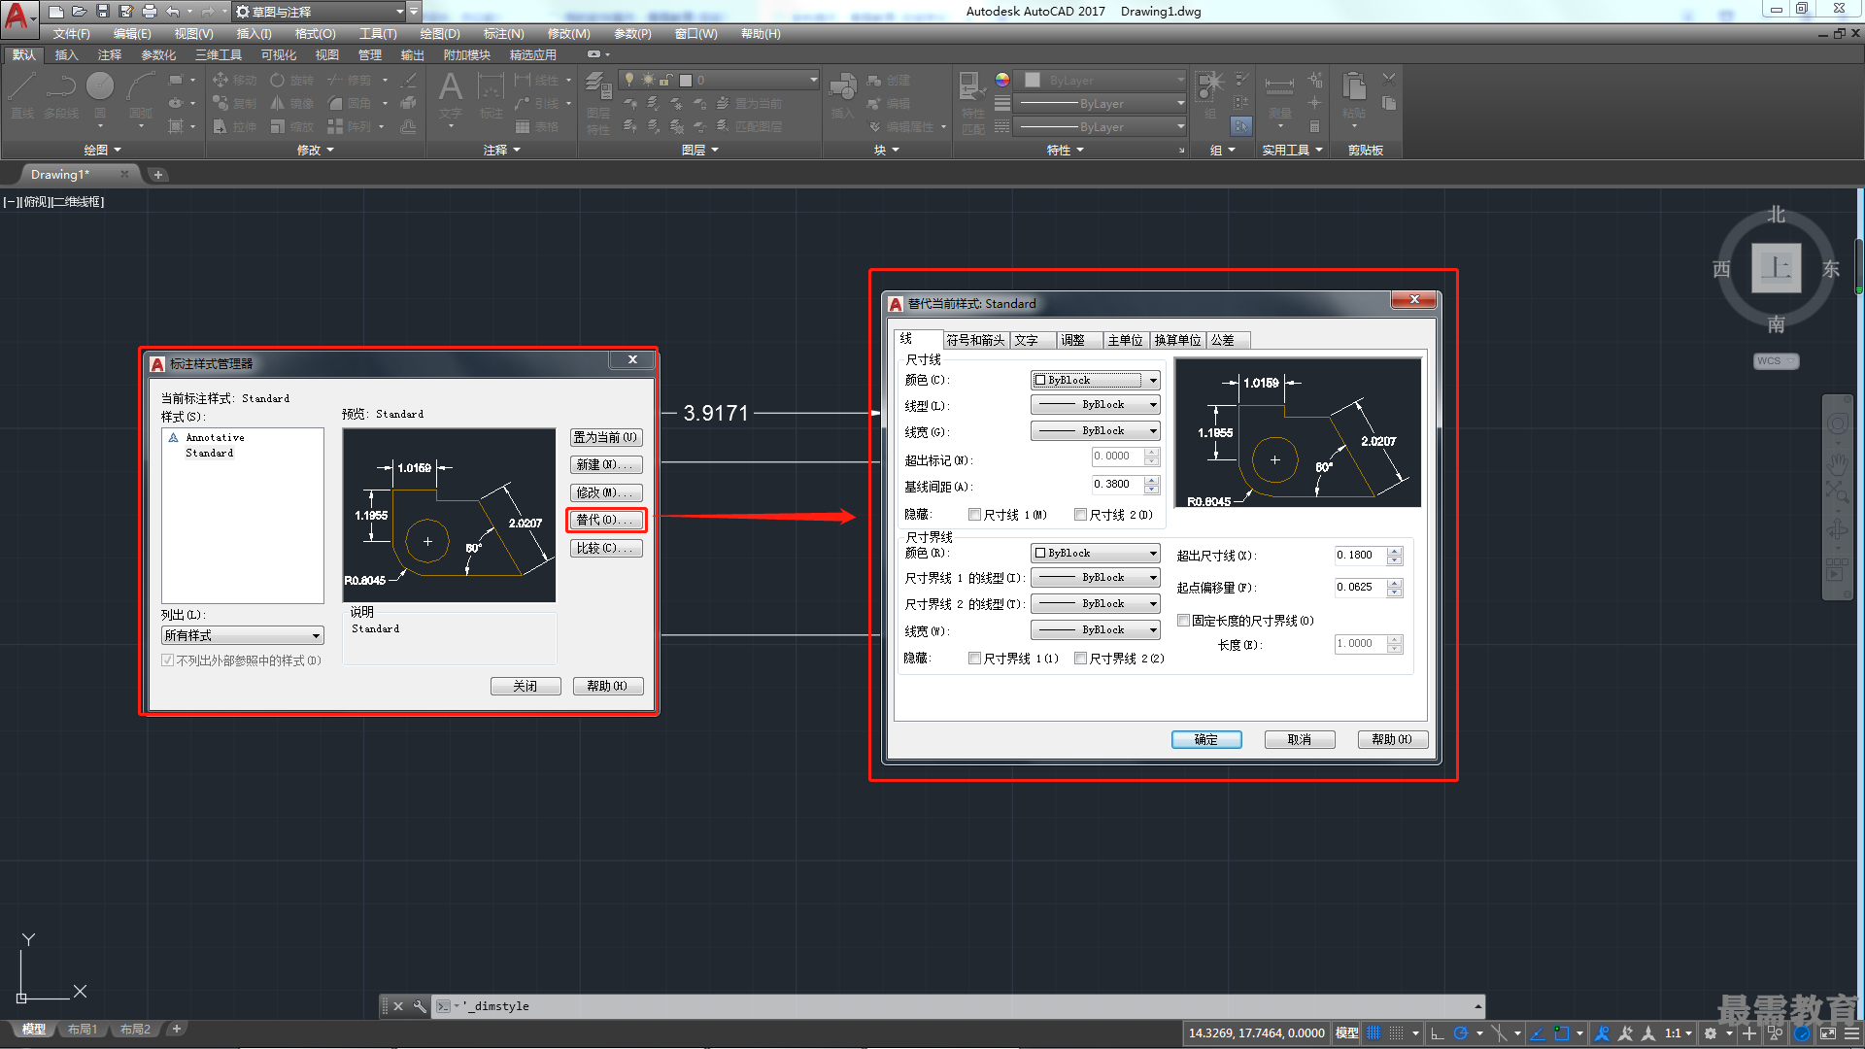Check 尺寸界线 2(2) hide checkbox
This screenshot has width=1865, height=1049.
(x=1080, y=659)
